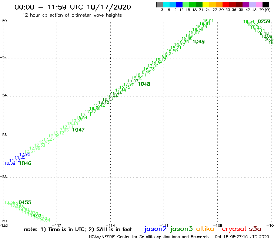Click the 13.92 wave height value
The width and height of the screenshot is (274, 240).
(77, 121)
